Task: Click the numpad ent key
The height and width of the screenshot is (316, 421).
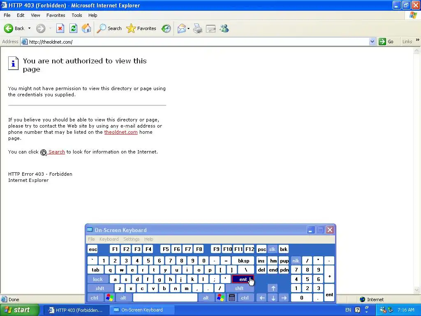Action: tap(329, 293)
